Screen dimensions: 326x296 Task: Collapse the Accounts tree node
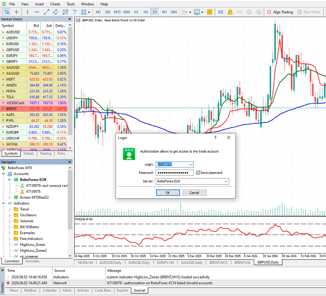pos(4,174)
